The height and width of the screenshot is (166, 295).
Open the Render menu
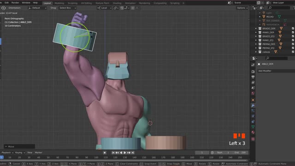[x=15, y=3]
